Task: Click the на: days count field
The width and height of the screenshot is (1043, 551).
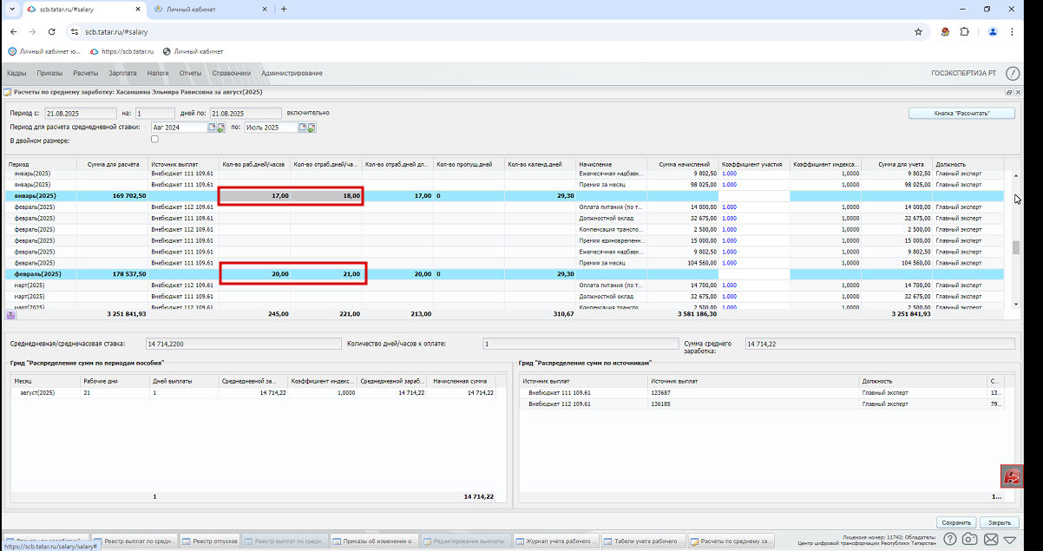Action: (155, 113)
